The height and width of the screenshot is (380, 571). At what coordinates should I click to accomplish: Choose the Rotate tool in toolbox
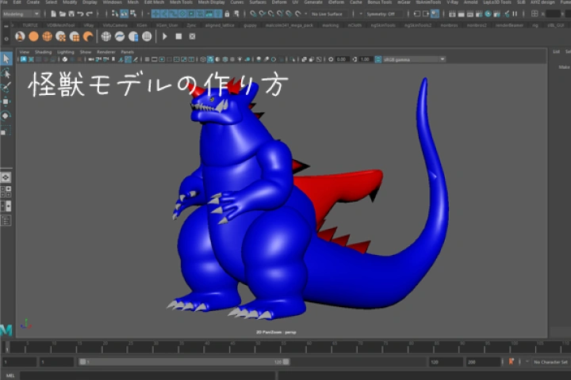(6, 116)
